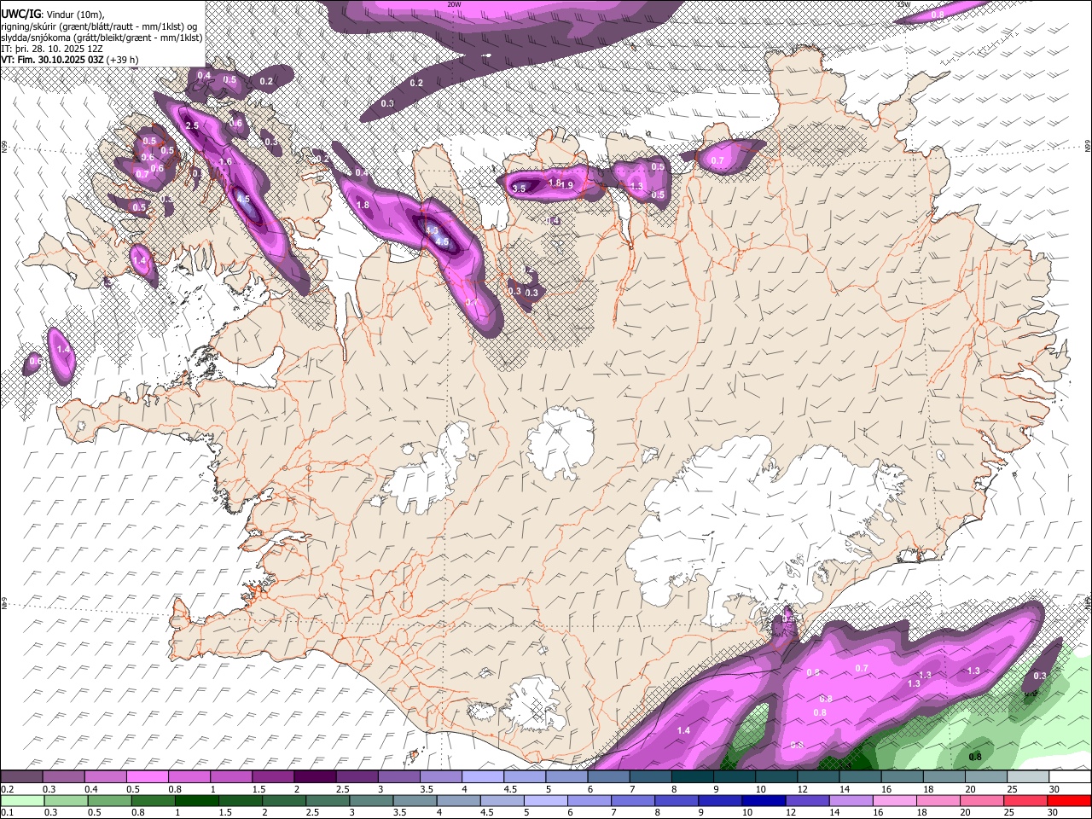1092x819 pixels.
Task: Click the UWC/IG Vindur (10m) title
Action: coord(53,14)
